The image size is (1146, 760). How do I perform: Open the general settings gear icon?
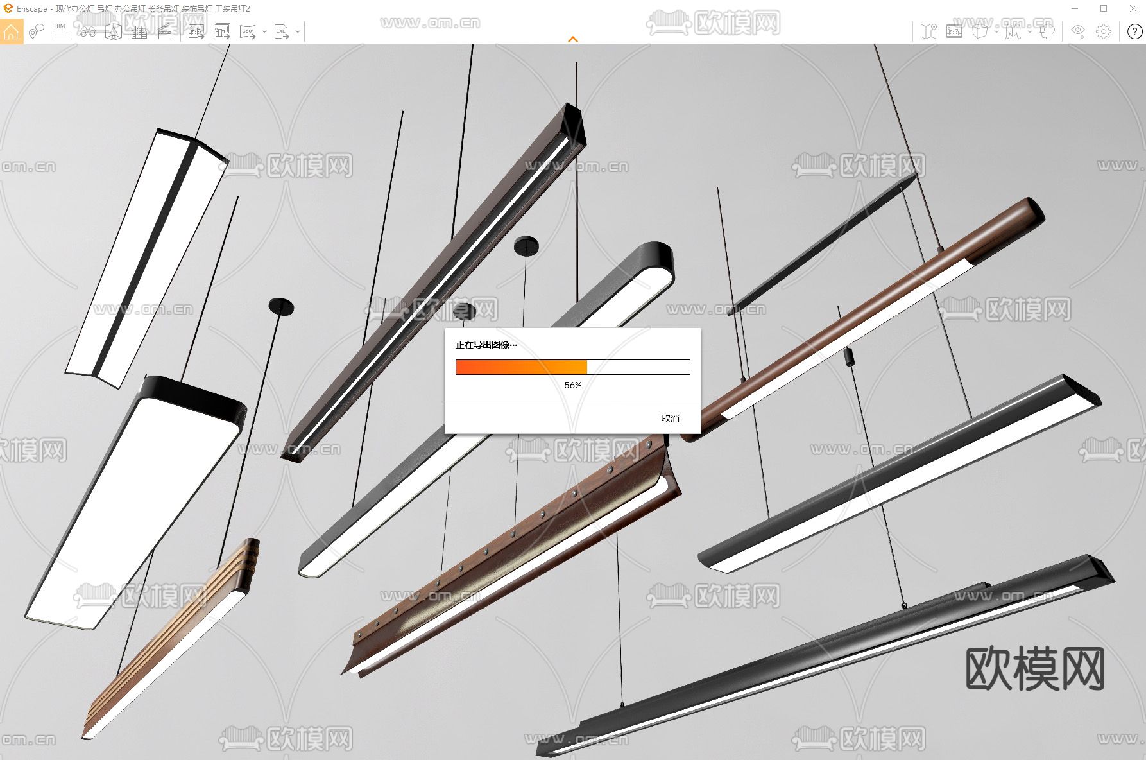[1104, 31]
